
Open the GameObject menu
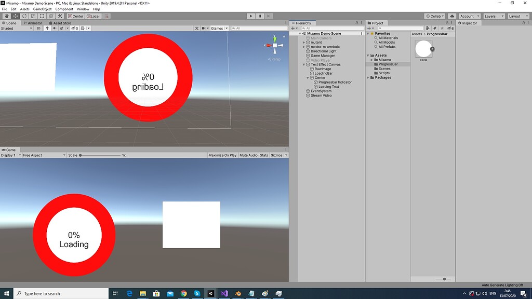click(42, 9)
